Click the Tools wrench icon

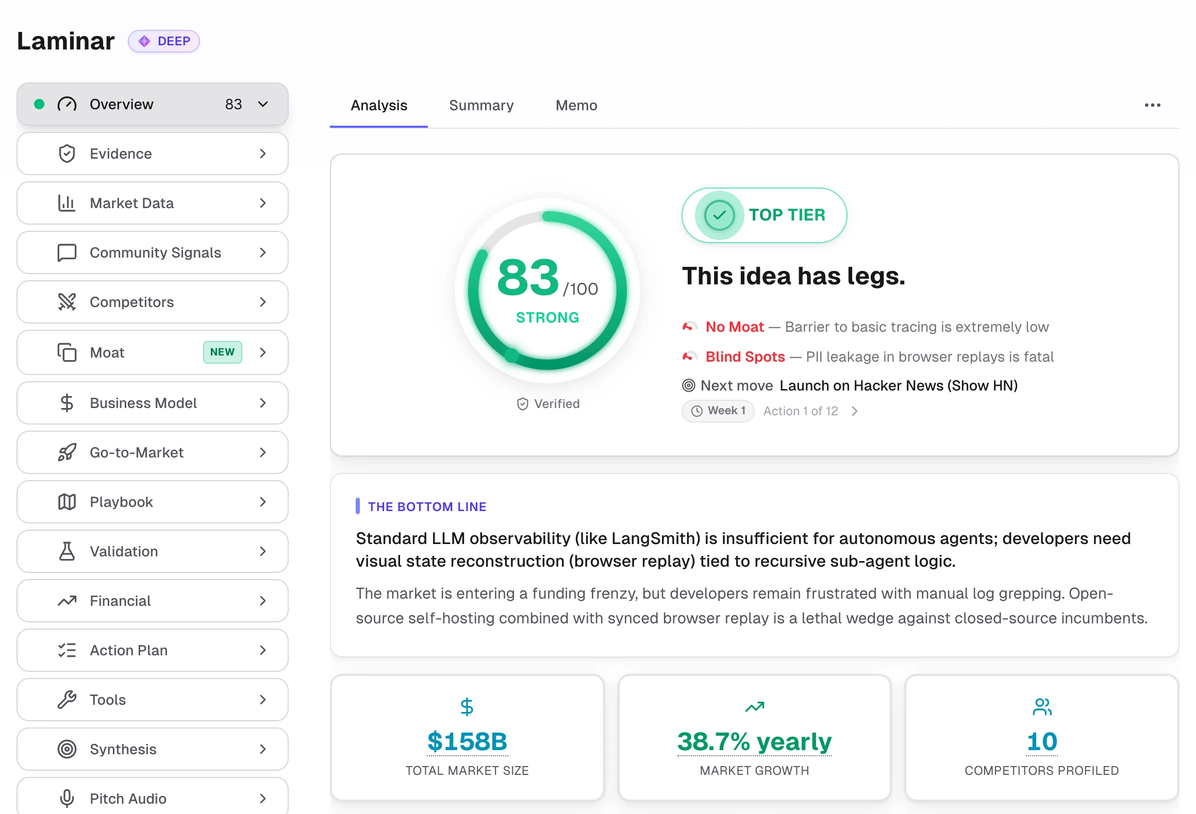(x=67, y=700)
